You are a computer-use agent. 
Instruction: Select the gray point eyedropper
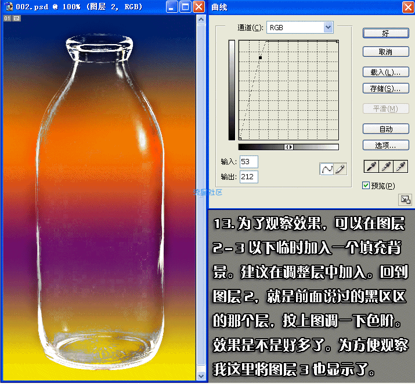[x=386, y=166]
